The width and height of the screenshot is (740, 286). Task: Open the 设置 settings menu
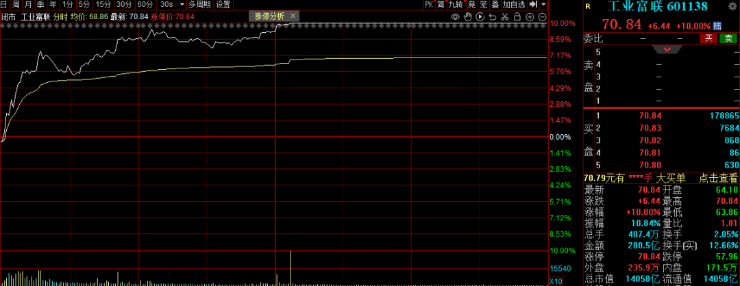coord(223,5)
